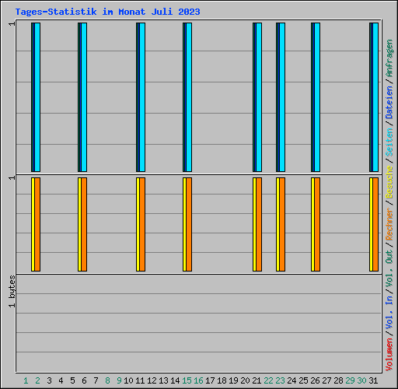
Task: Click the cyan bar for day 11
Action: point(142,97)
